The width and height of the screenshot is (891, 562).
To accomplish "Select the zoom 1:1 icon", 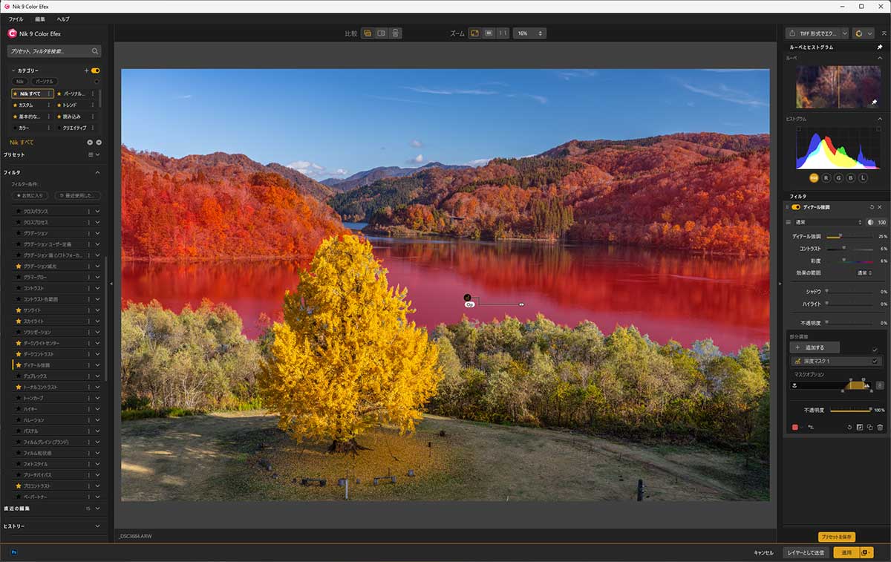I will (503, 33).
